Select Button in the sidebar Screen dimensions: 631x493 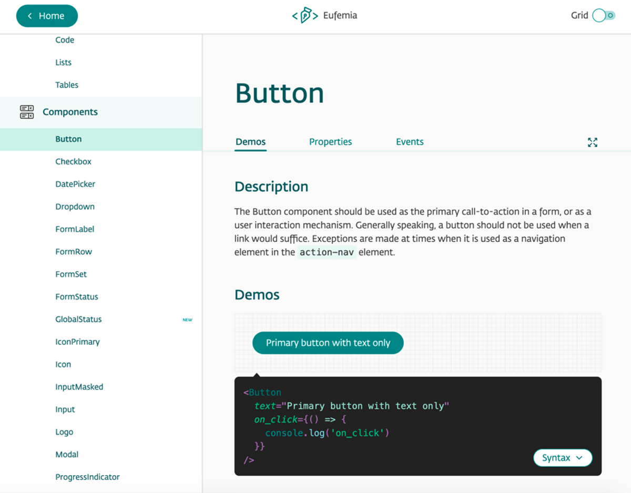101,139
